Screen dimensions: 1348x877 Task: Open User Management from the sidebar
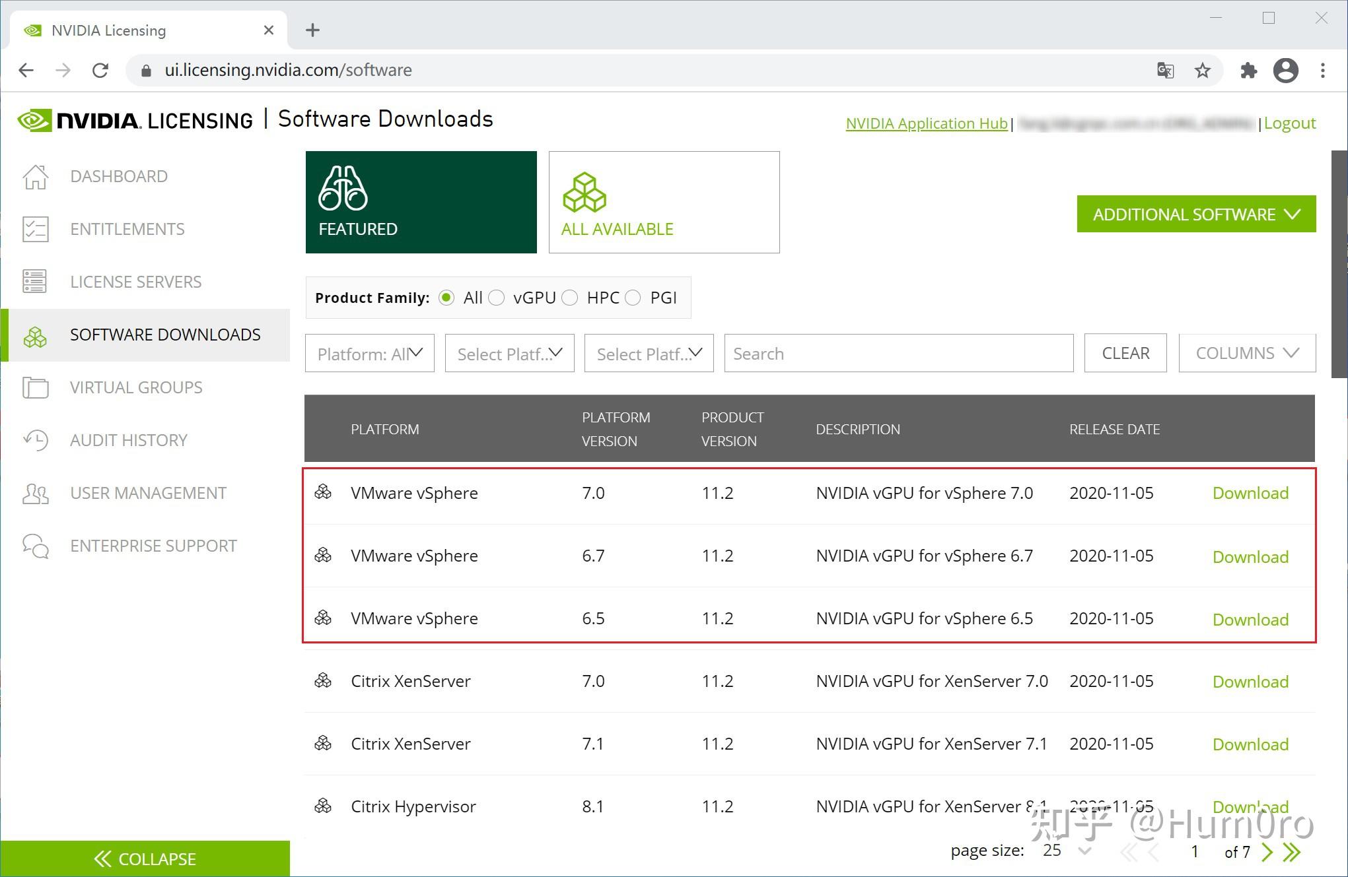36,493
